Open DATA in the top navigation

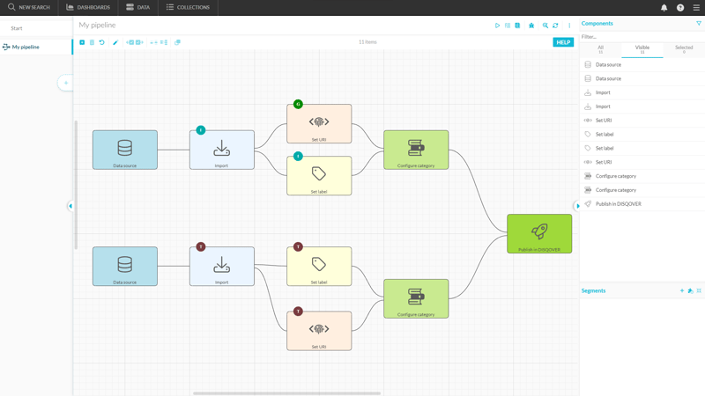point(138,8)
